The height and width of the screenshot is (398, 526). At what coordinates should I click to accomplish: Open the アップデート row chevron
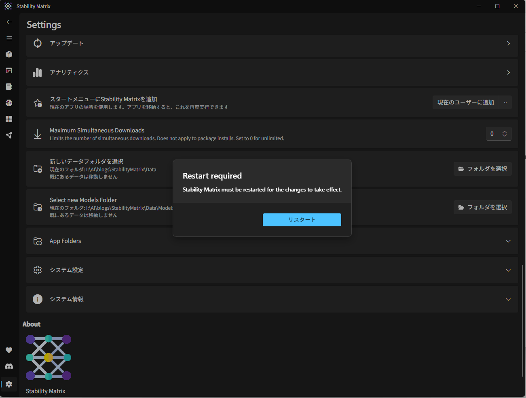point(508,43)
